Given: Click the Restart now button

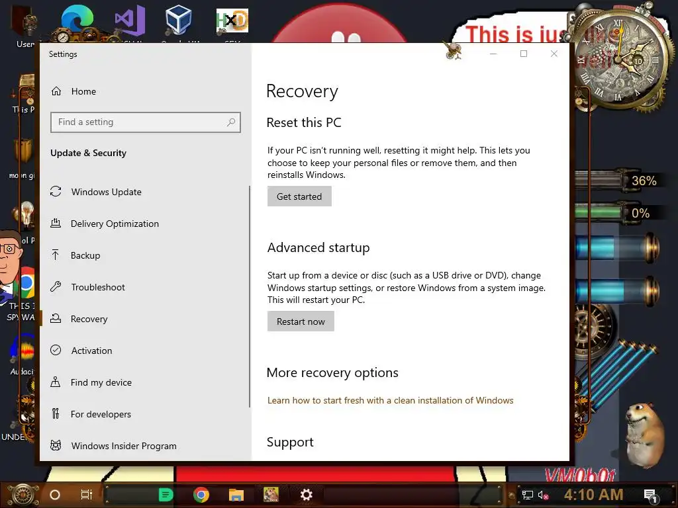Looking at the screenshot, I should 301,321.
